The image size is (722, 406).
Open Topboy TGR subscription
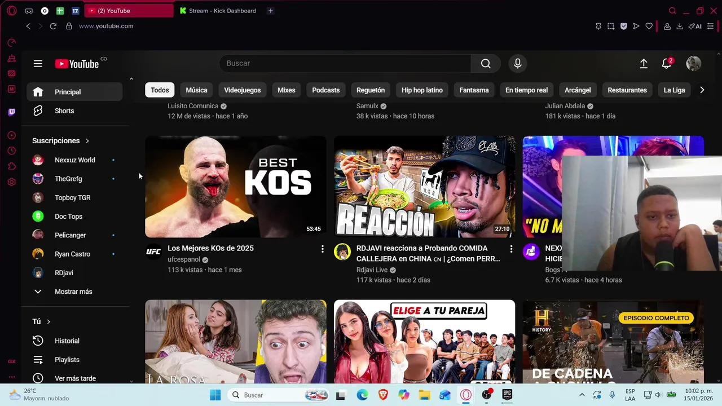point(74,197)
